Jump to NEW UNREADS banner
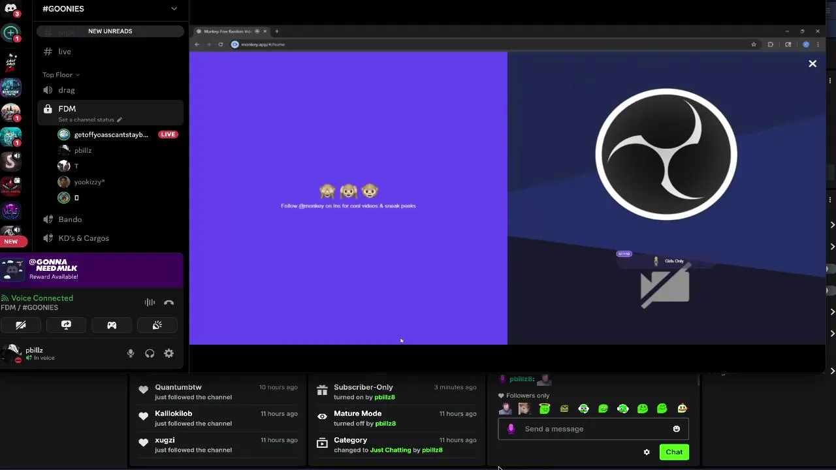Image resolution: width=836 pixels, height=470 pixels. tap(110, 31)
